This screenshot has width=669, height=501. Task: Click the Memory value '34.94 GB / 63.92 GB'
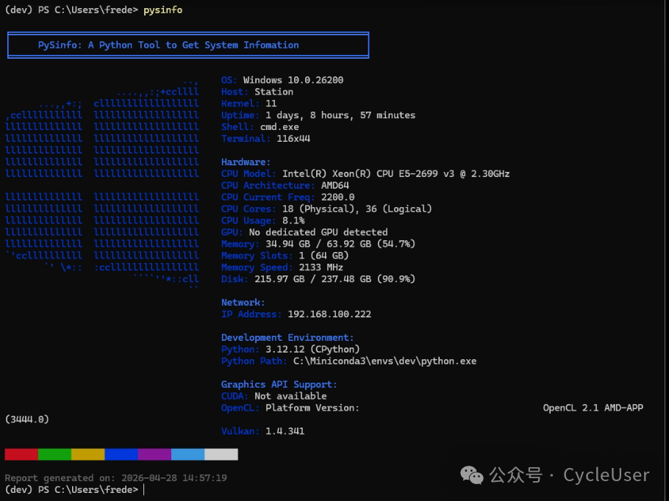pos(340,244)
